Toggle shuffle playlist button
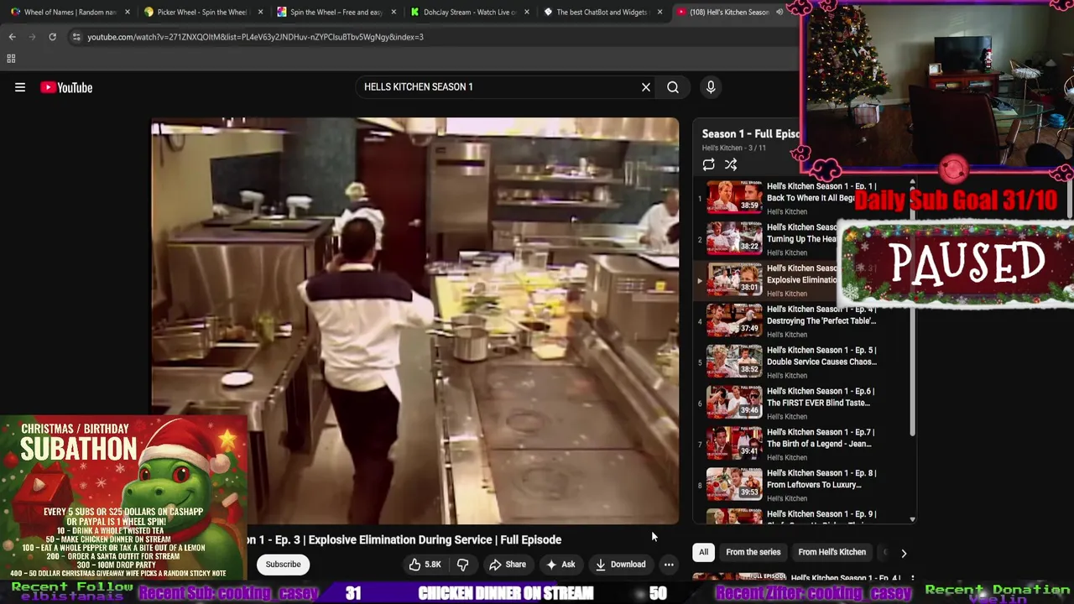This screenshot has width=1074, height=604. click(x=731, y=165)
